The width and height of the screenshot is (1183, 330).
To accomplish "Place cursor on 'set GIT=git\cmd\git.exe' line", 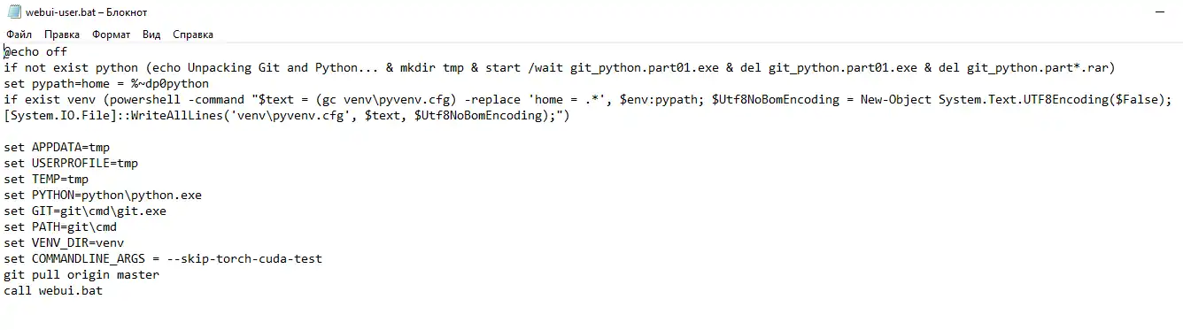I will click(85, 211).
